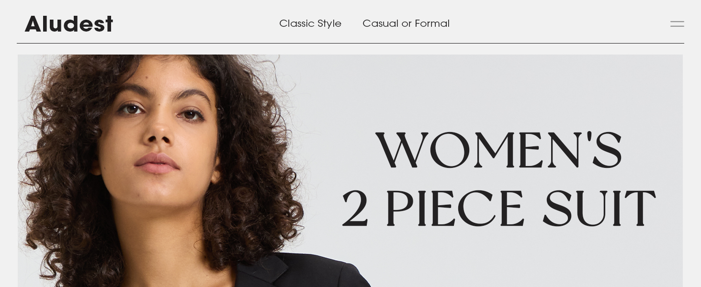This screenshot has width=701, height=287.
Task: Click the Aludest brand logo
Action: [69, 24]
